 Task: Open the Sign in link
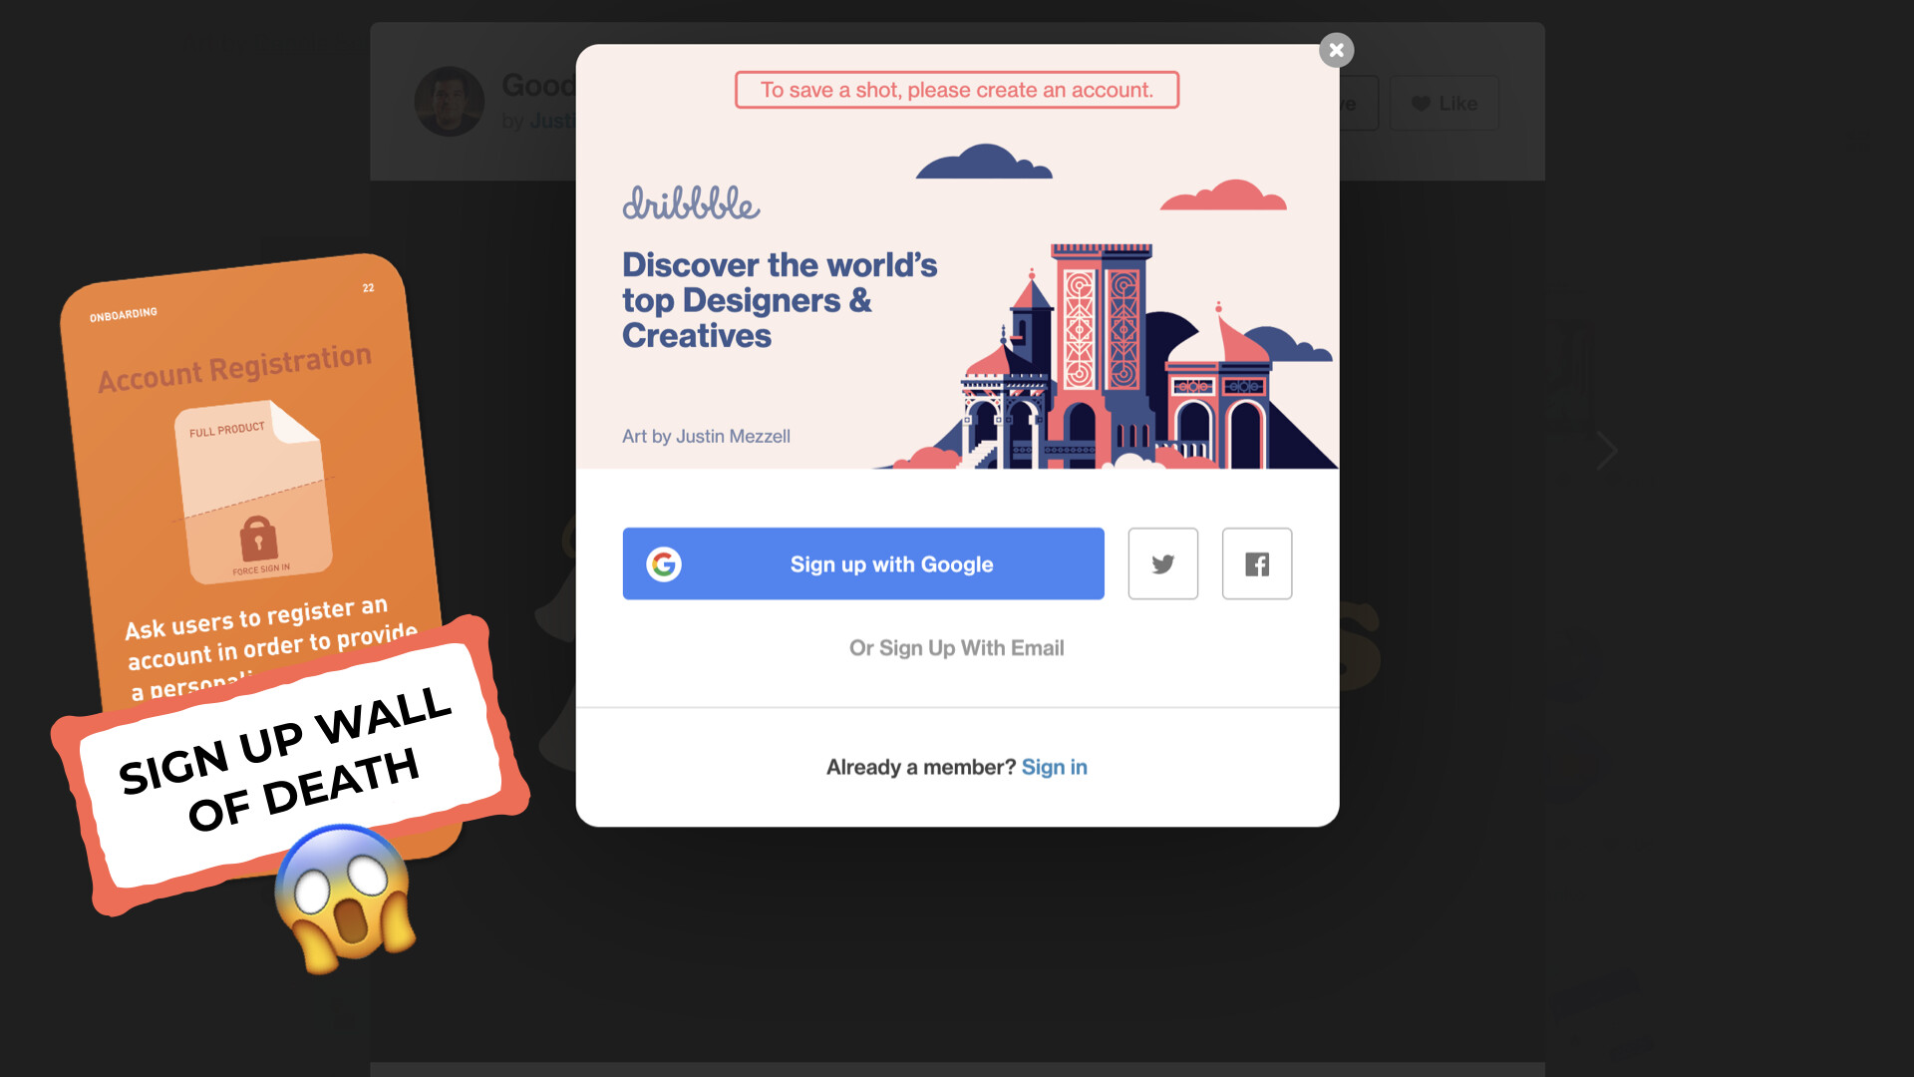[1054, 767]
